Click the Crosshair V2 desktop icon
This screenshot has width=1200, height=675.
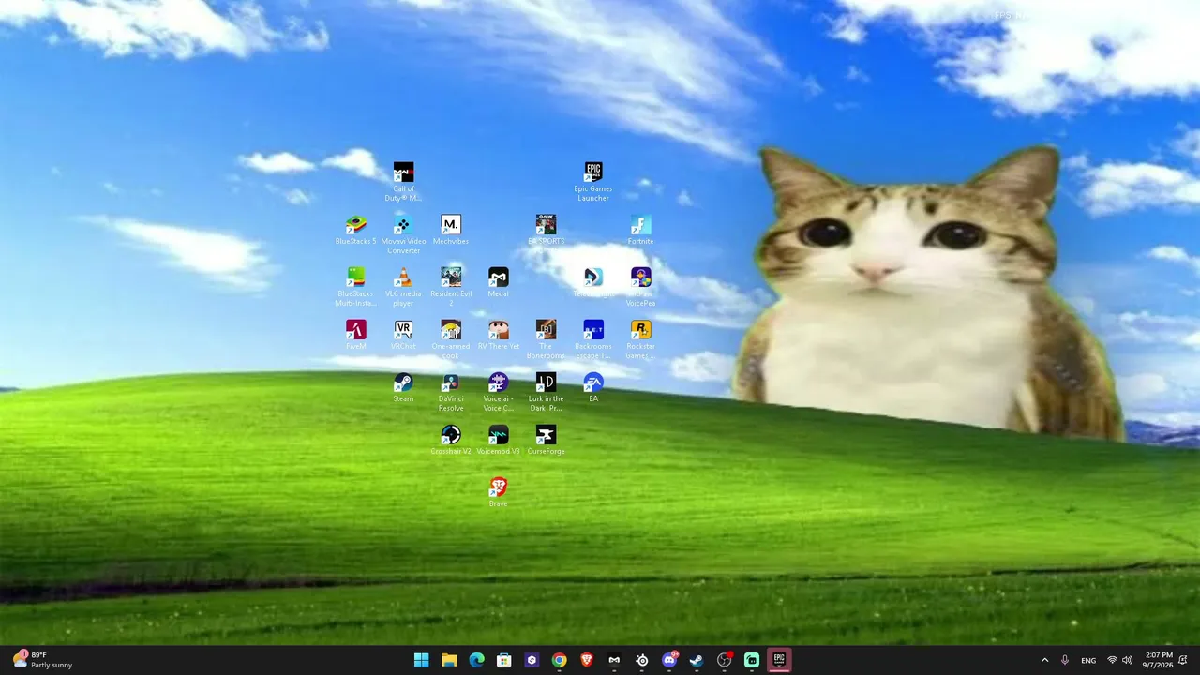tap(451, 441)
